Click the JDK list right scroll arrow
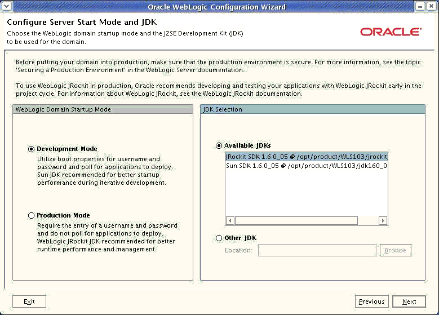This screenshot has width=439, height=315. click(x=383, y=221)
